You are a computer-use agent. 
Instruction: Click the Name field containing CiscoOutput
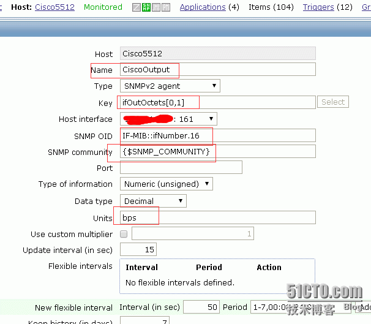[x=218, y=69]
